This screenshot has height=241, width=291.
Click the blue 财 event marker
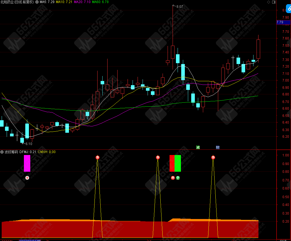(x=218, y=147)
